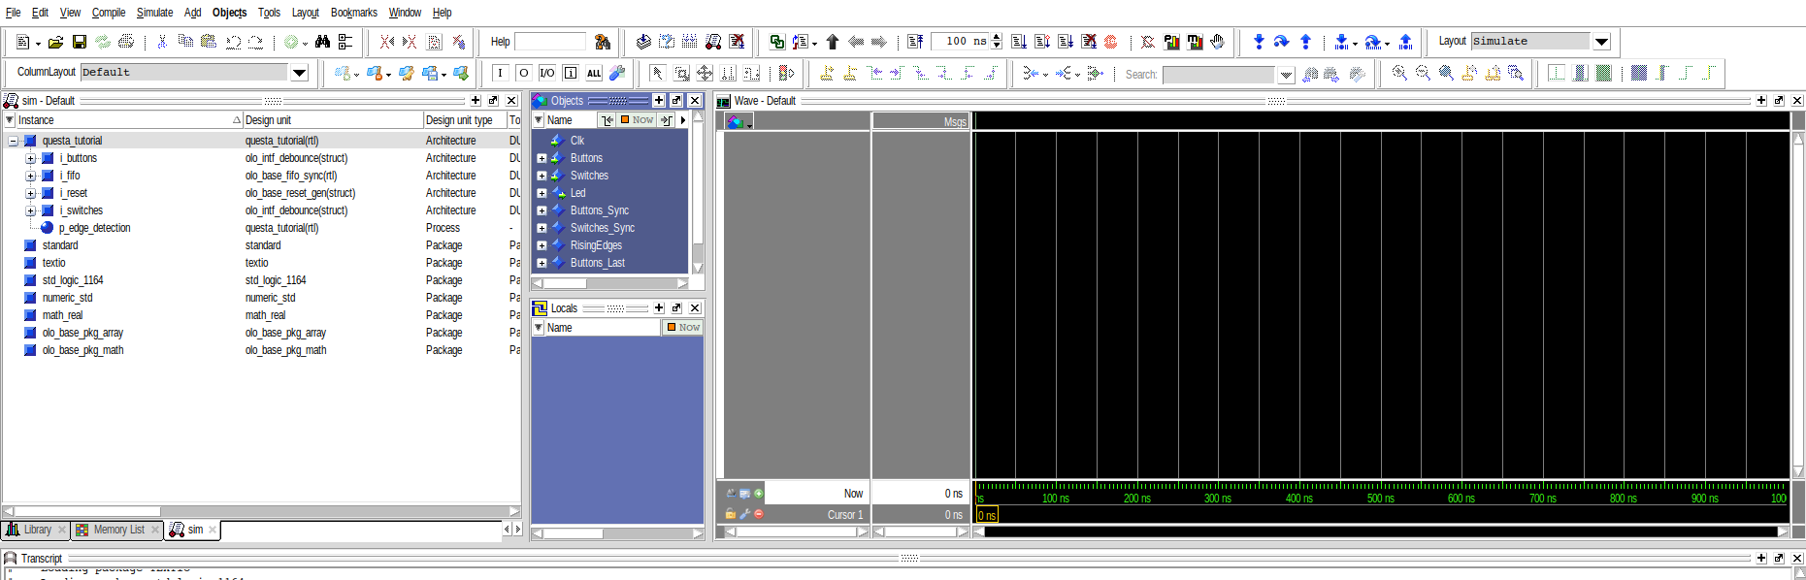
Task: Toggle the 'ALL' signals filter
Action: click(x=594, y=73)
